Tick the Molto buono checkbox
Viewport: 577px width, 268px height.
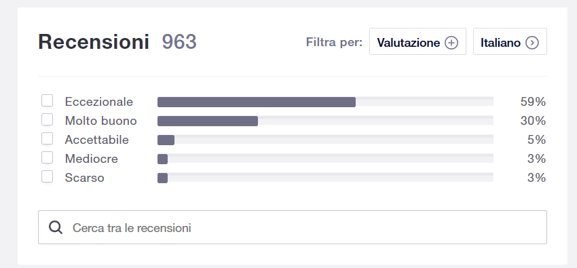[x=47, y=119]
